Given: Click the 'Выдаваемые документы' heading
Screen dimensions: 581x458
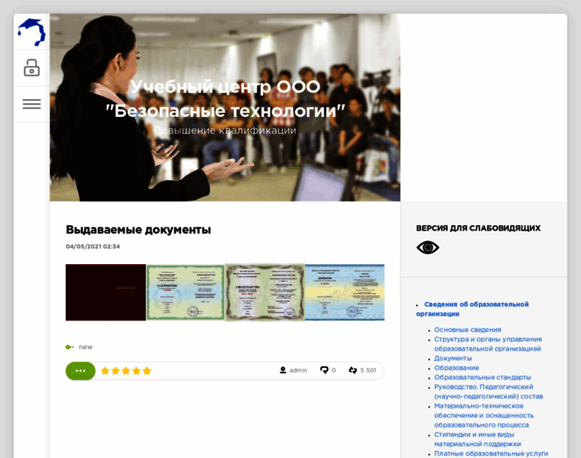Looking at the screenshot, I should (x=138, y=230).
